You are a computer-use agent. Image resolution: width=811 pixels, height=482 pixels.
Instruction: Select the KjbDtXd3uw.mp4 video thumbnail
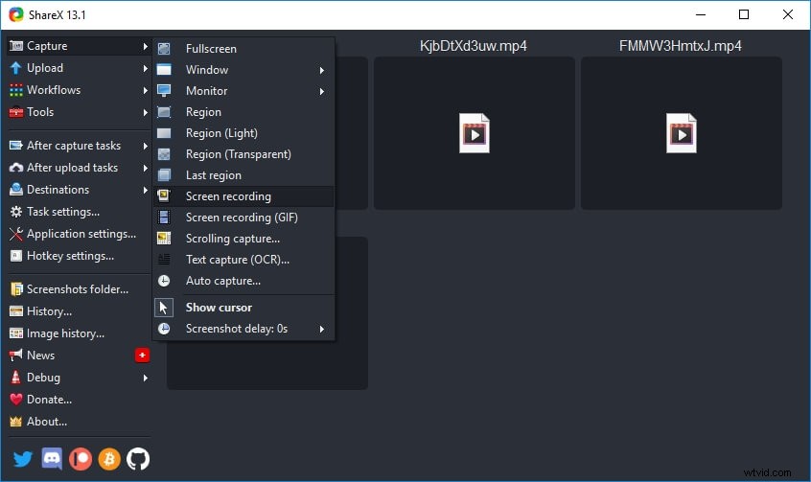tap(474, 133)
